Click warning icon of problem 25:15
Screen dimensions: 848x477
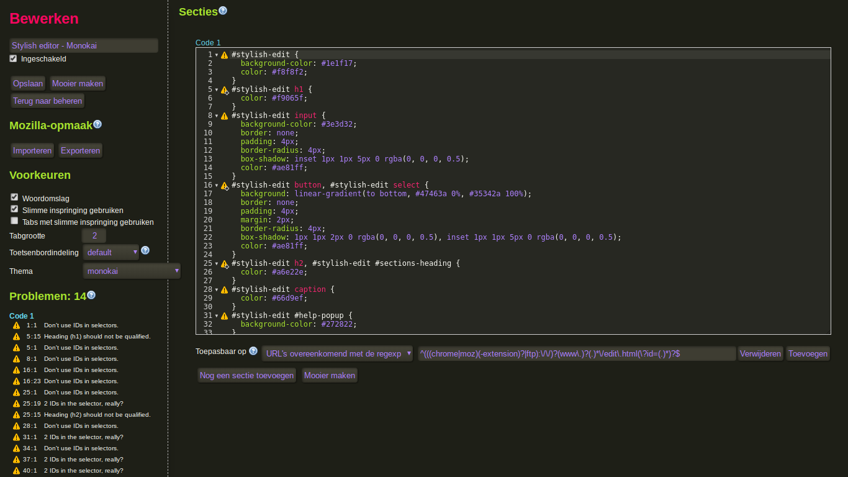coord(16,415)
